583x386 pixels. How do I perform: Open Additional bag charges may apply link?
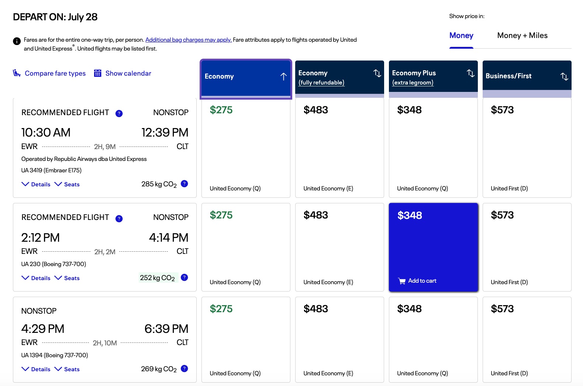pos(189,40)
